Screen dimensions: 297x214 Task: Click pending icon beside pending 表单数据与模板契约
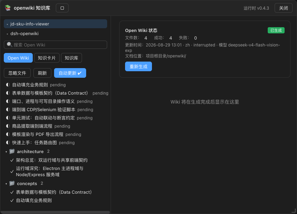click(8, 93)
